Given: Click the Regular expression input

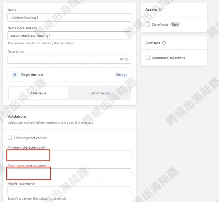Looking at the screenshot, I should point(69,191).
